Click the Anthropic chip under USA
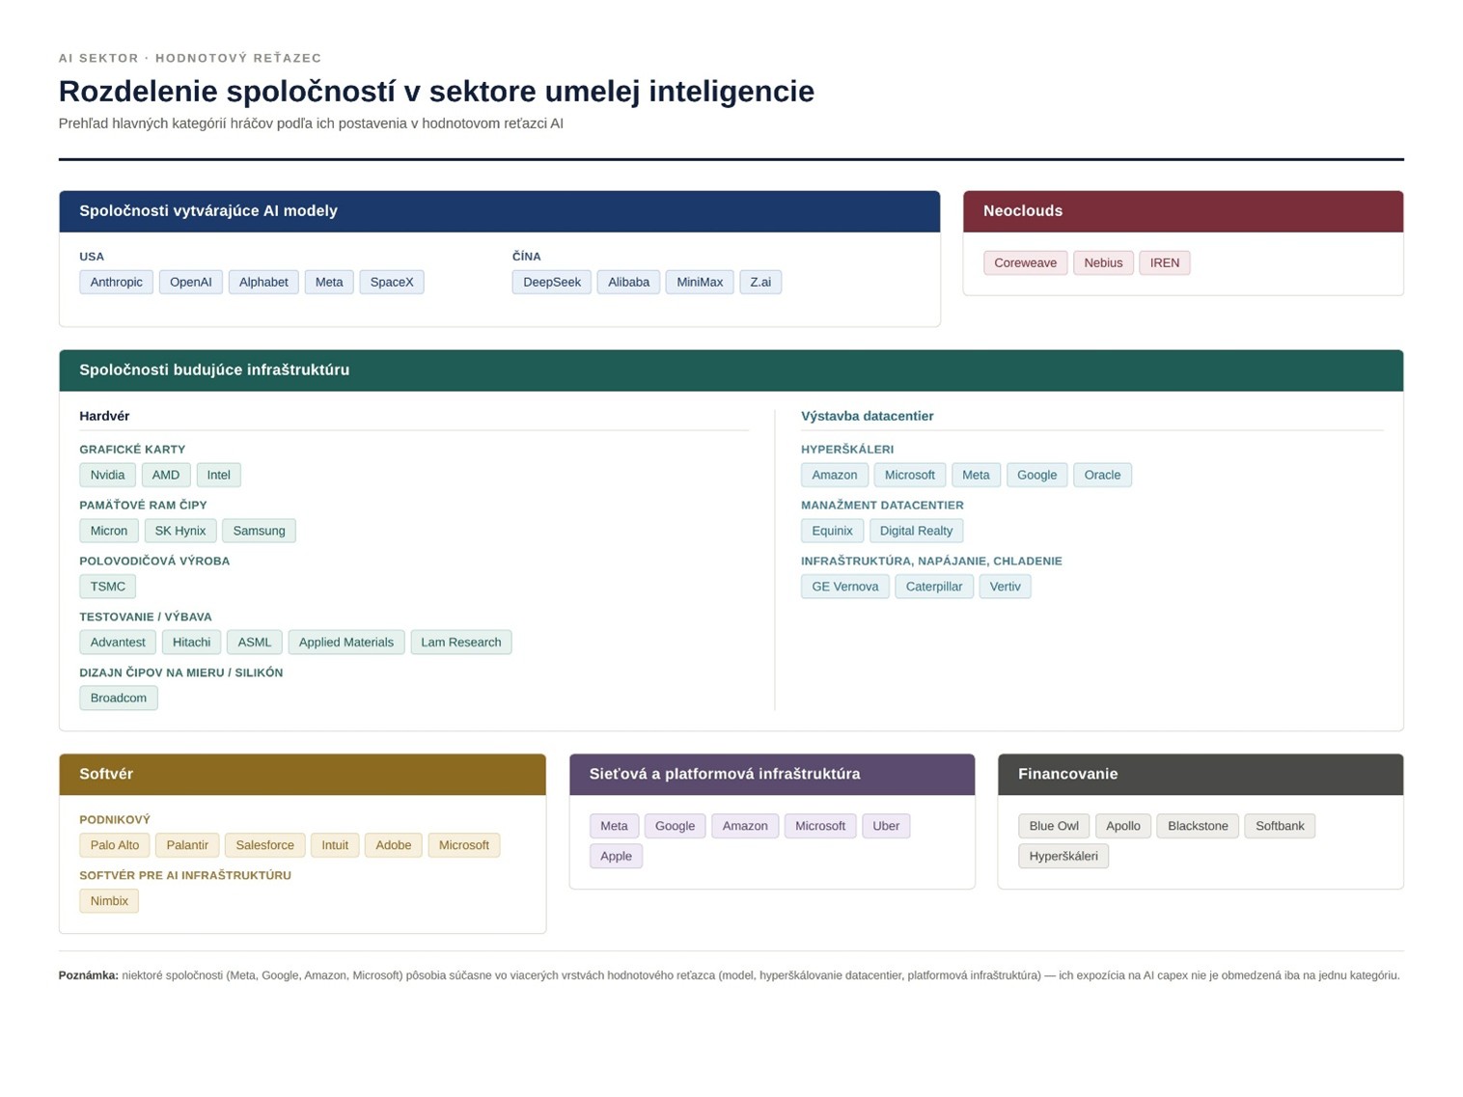This screenshot has height=1097, width=1463. [116, 282]
